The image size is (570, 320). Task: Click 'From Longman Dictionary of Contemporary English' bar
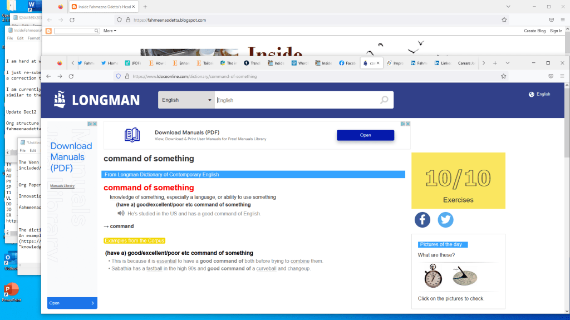(253, 175)
